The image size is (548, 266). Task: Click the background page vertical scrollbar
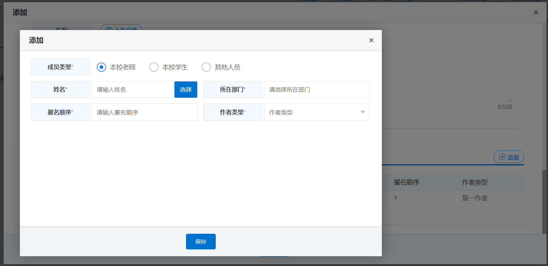(544, 201)
